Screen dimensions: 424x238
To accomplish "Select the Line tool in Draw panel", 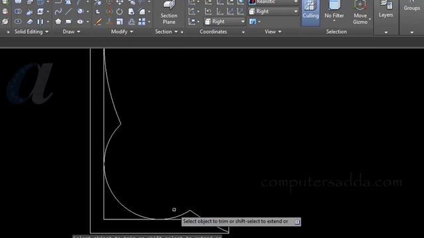I will 68,12.
